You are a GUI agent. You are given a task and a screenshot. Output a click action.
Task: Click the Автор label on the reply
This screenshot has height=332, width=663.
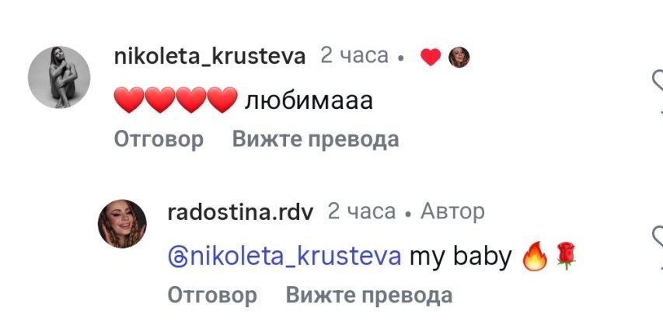452,211
